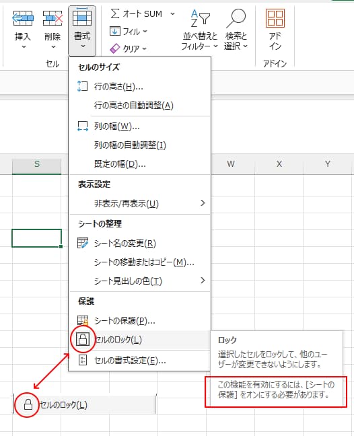The width and height of the screenshot is (354, 436).
Task: Click the 削除 (Delete) cells icon
Action: tap(52, 18)
